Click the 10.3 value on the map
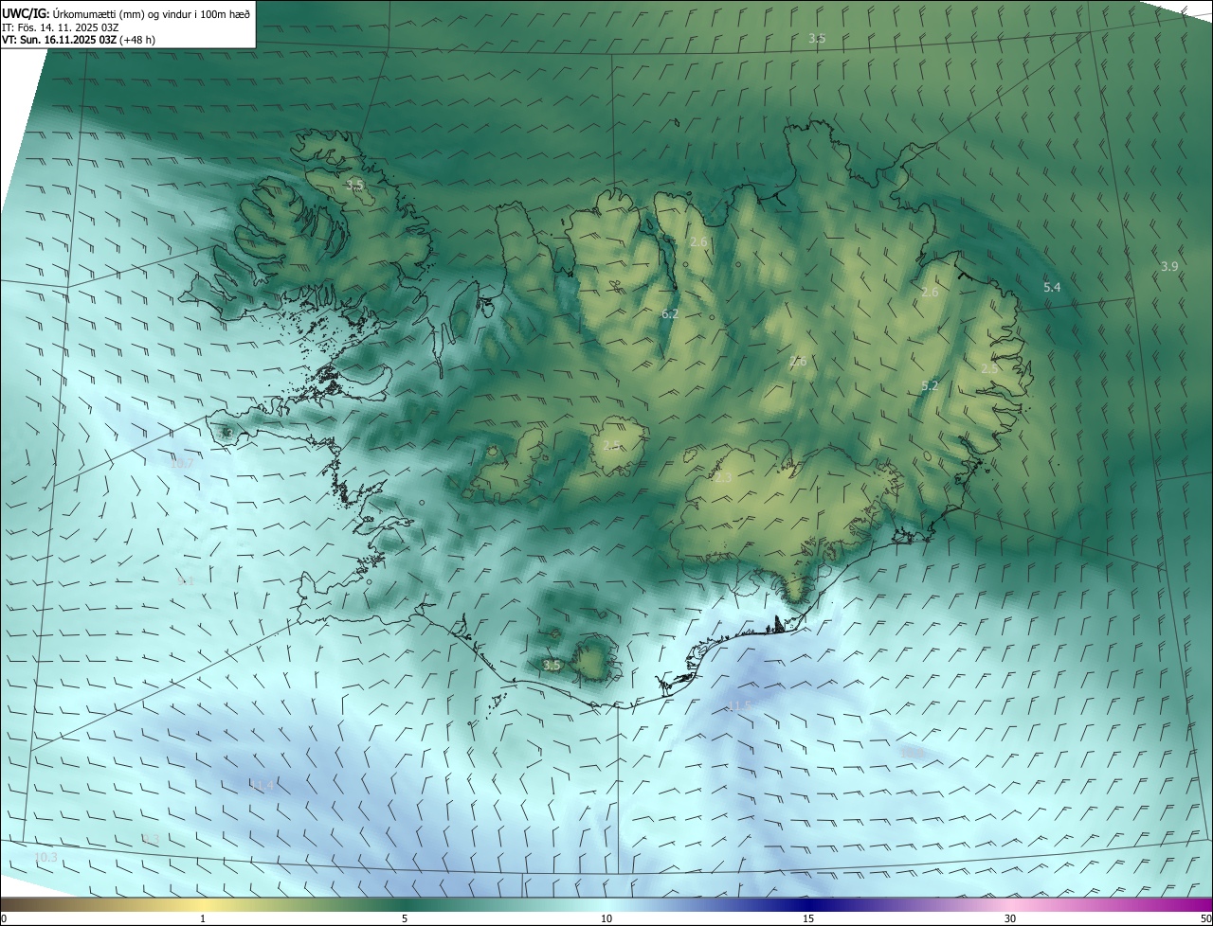 coord(45,857)
